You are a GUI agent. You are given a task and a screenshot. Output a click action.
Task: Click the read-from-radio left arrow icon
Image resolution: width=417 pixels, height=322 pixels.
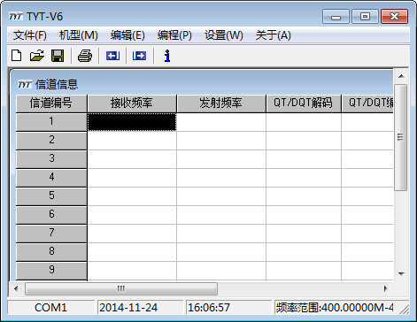coord(112,56)
